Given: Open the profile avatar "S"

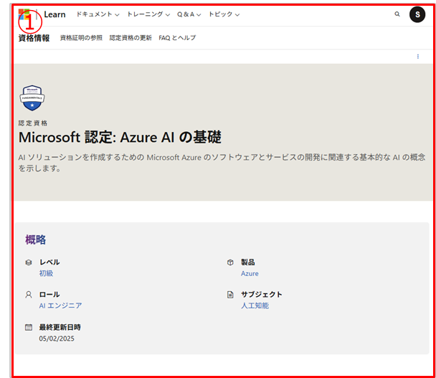Looking at the screenshot, I should (417, 14).
